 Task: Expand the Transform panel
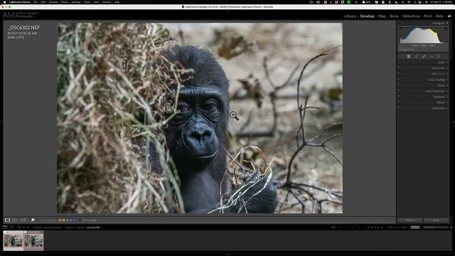click(447, 97)
